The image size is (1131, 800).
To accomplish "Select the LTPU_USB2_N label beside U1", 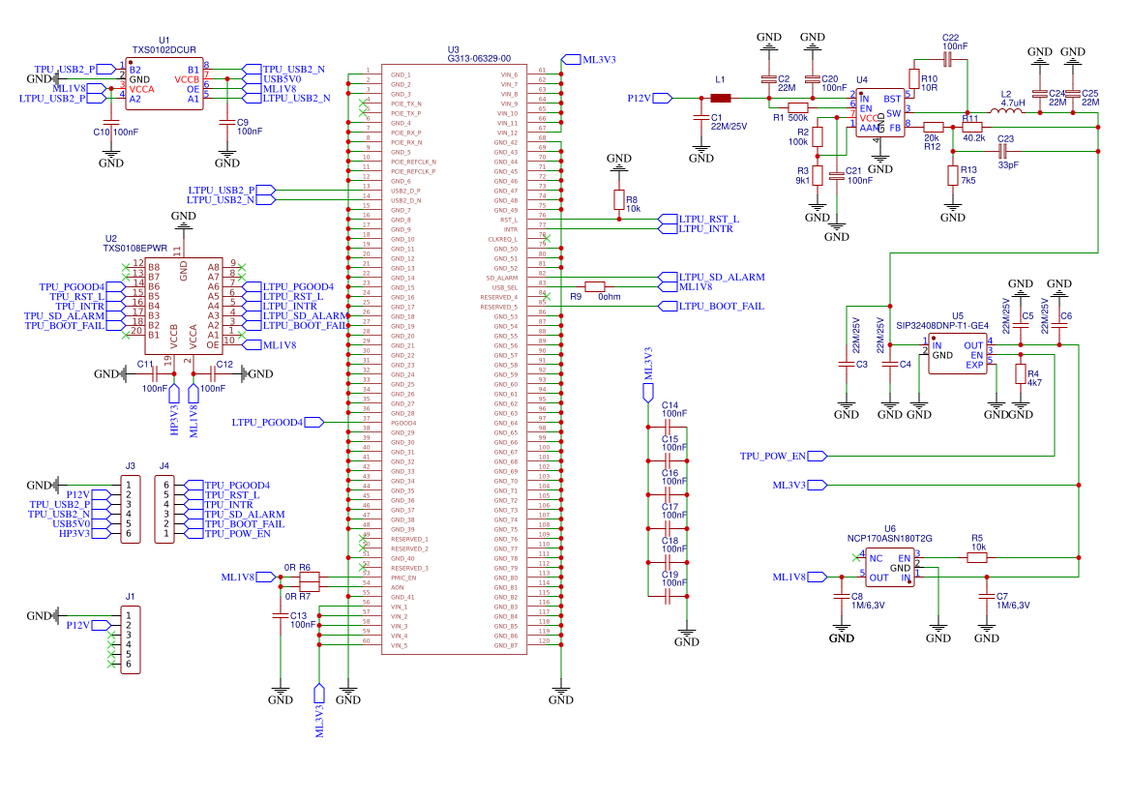I will 287,98.
